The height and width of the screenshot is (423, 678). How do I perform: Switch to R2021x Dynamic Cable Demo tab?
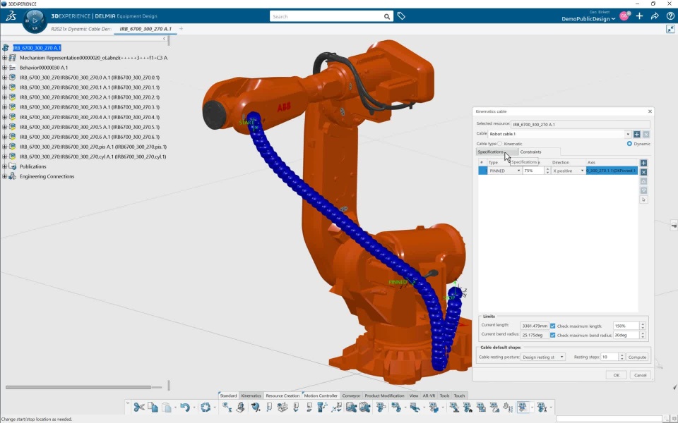click(81, 29)
